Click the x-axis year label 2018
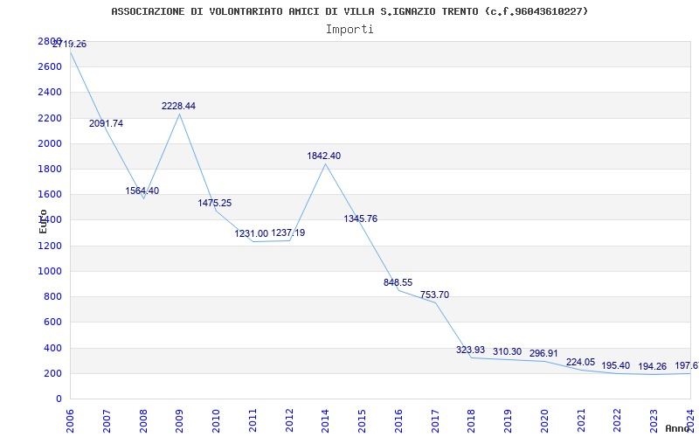 click(472, 420)
